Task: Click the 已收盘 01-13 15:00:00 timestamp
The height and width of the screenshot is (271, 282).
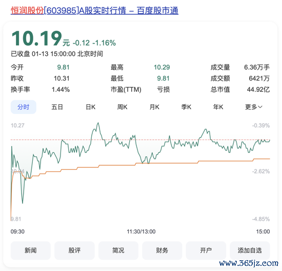Action: [x=57, y=54]
